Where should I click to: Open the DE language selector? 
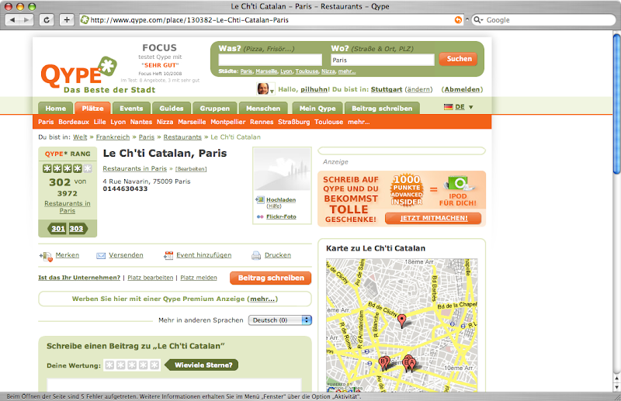point(458,107)
